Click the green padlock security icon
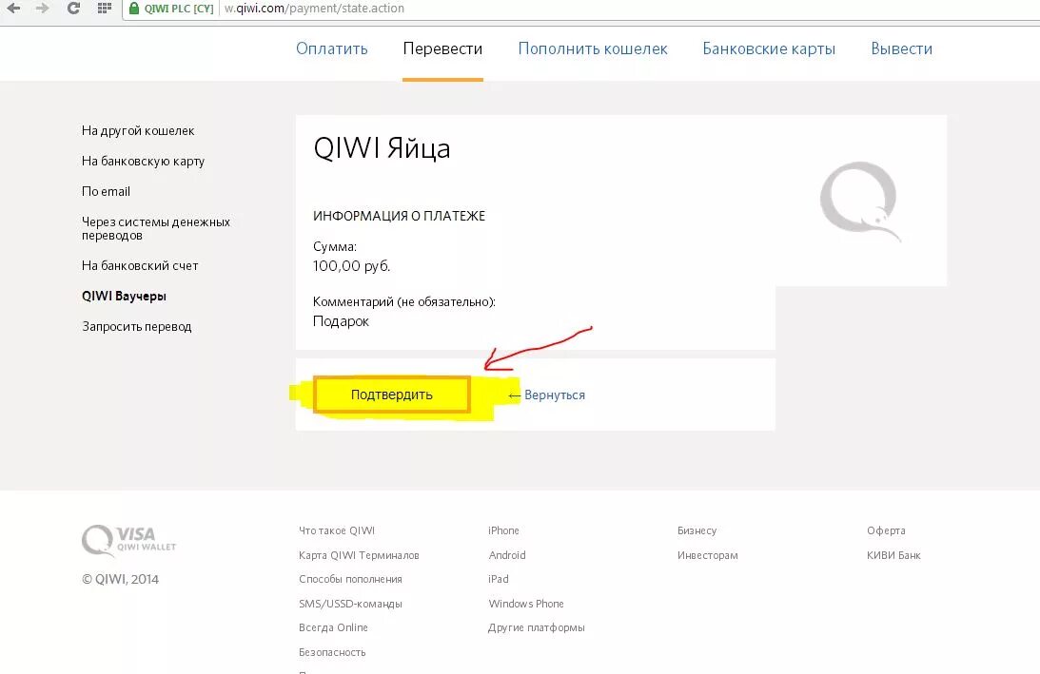The width and height of the screenshot is (1040, 674). point(134,9)
